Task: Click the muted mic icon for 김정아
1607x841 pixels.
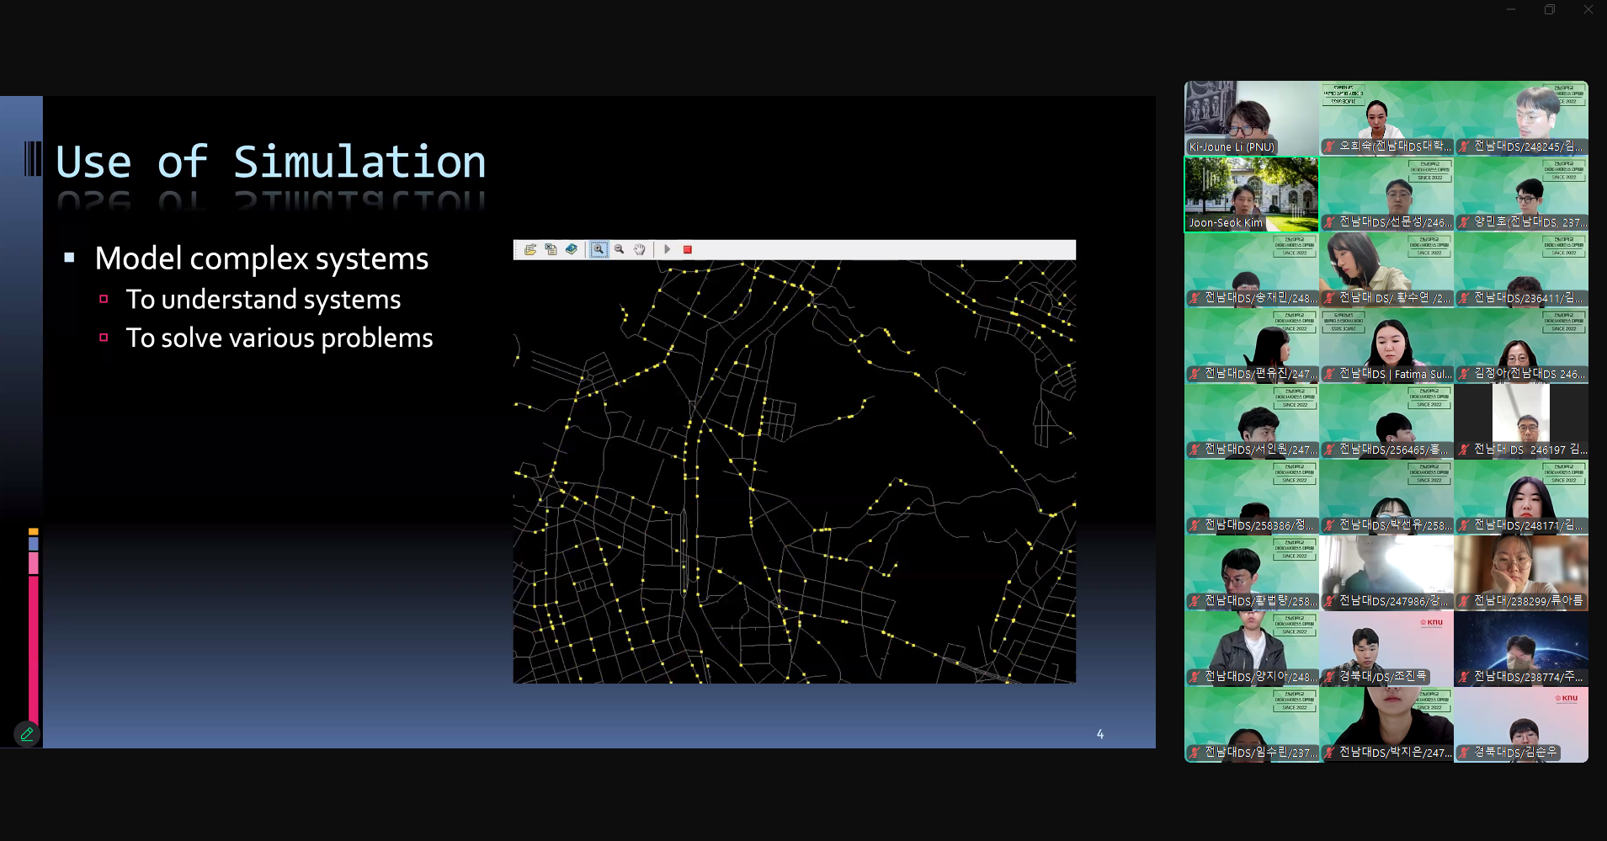Action: (x=1464, y=374)
